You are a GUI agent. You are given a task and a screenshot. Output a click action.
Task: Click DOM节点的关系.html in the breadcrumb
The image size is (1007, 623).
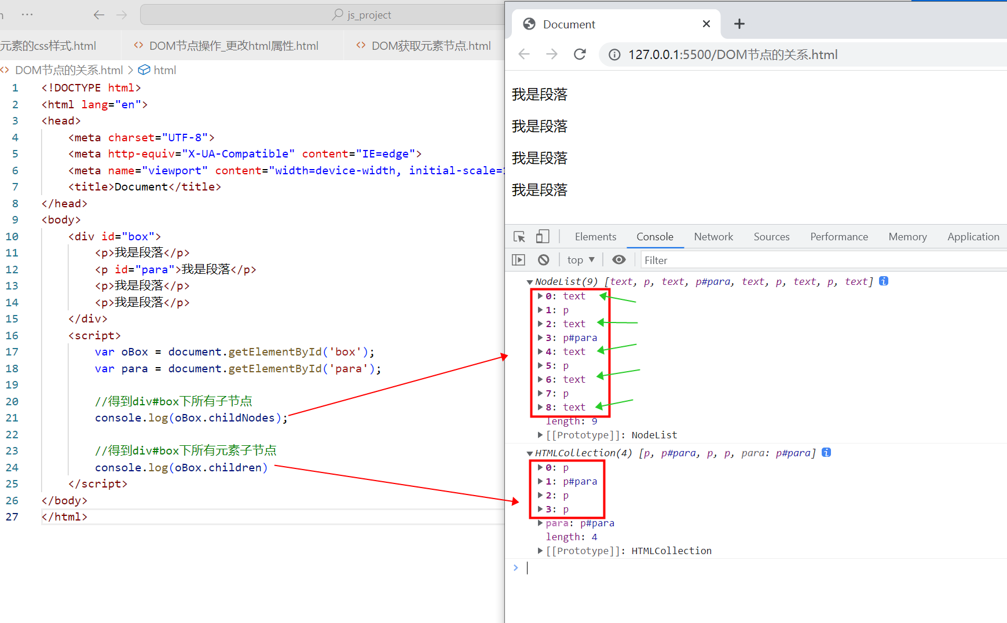click(69, 70)
